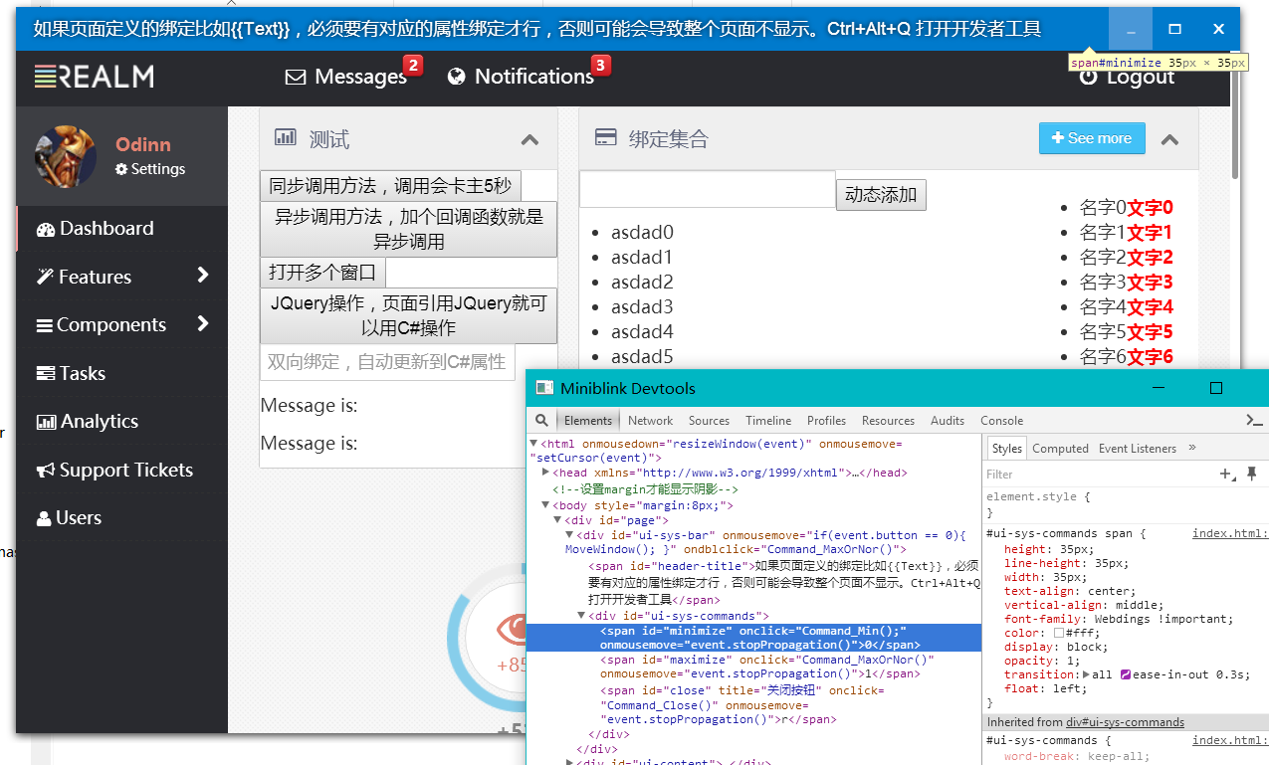Click the #fff color swatch
Image resolution: width=1269 pixels, height=765 pixels.
click(x=1059, y=633)
